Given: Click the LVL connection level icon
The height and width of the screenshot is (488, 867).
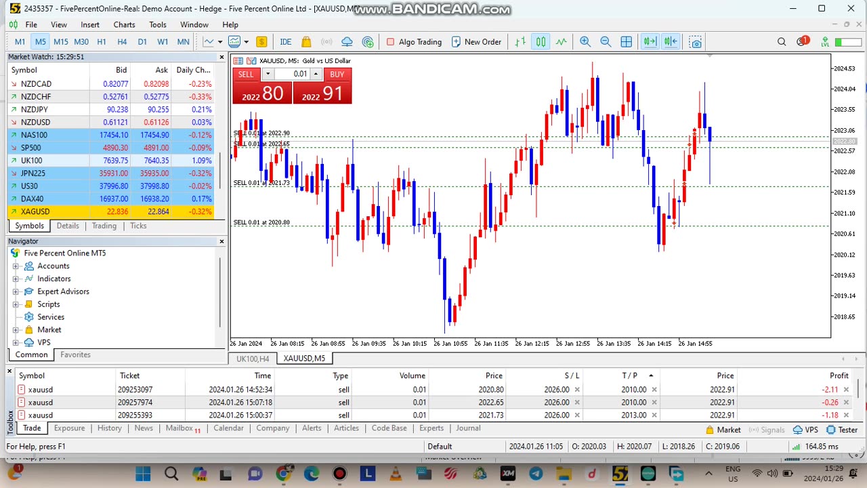Looking at the screenshot, I should 825,42.
